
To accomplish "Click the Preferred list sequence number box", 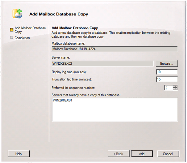I will pos(168,88).
